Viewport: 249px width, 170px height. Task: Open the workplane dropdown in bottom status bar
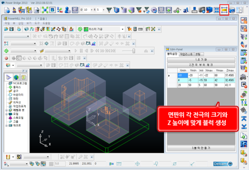pyautogui.click(x=27, y=164)
